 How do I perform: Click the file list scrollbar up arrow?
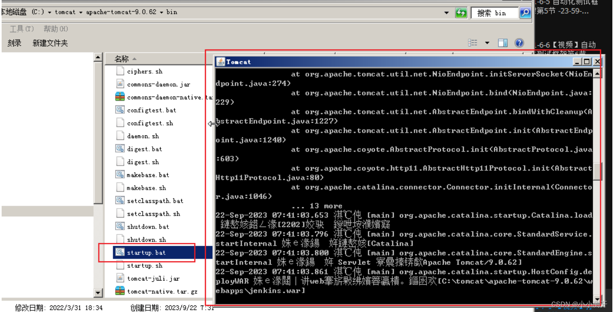[98, 58]
